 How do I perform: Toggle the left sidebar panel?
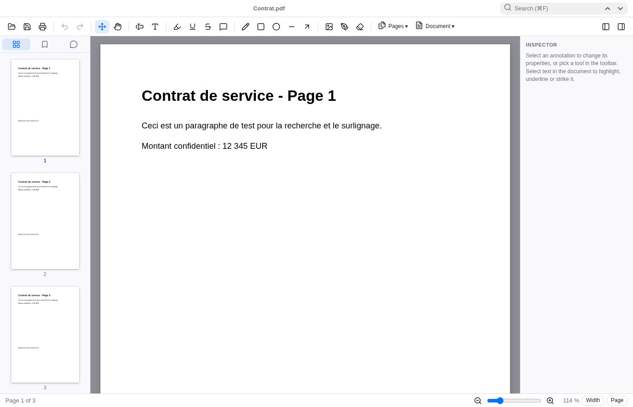(606, 27)
